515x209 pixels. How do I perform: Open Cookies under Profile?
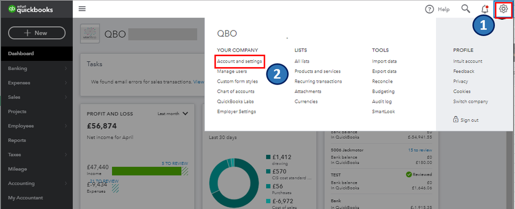(x=462, y=91)
